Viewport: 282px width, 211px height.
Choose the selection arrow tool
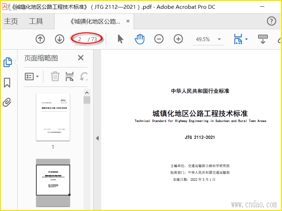tap(120, 39)
